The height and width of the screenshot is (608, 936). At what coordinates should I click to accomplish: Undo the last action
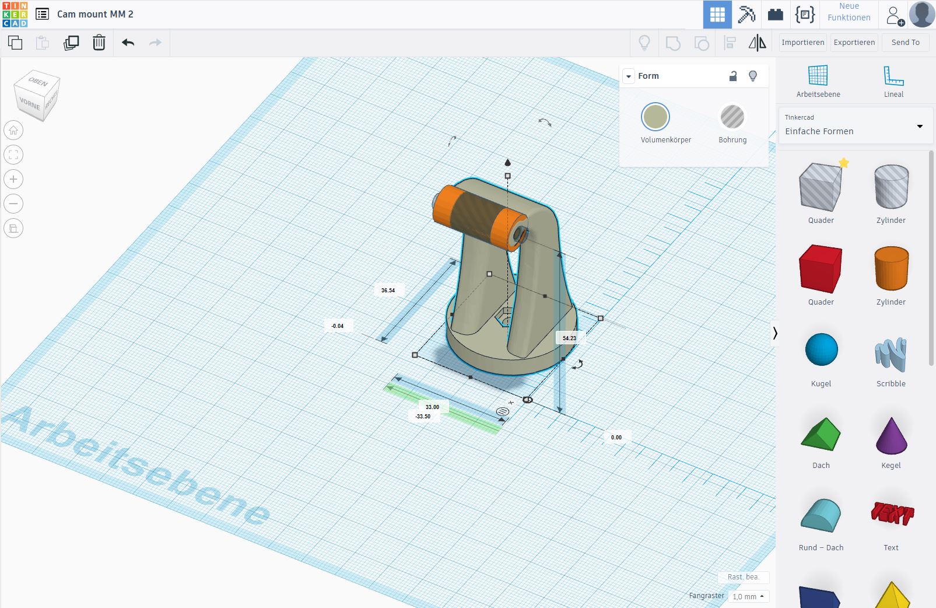click(128, 43)
